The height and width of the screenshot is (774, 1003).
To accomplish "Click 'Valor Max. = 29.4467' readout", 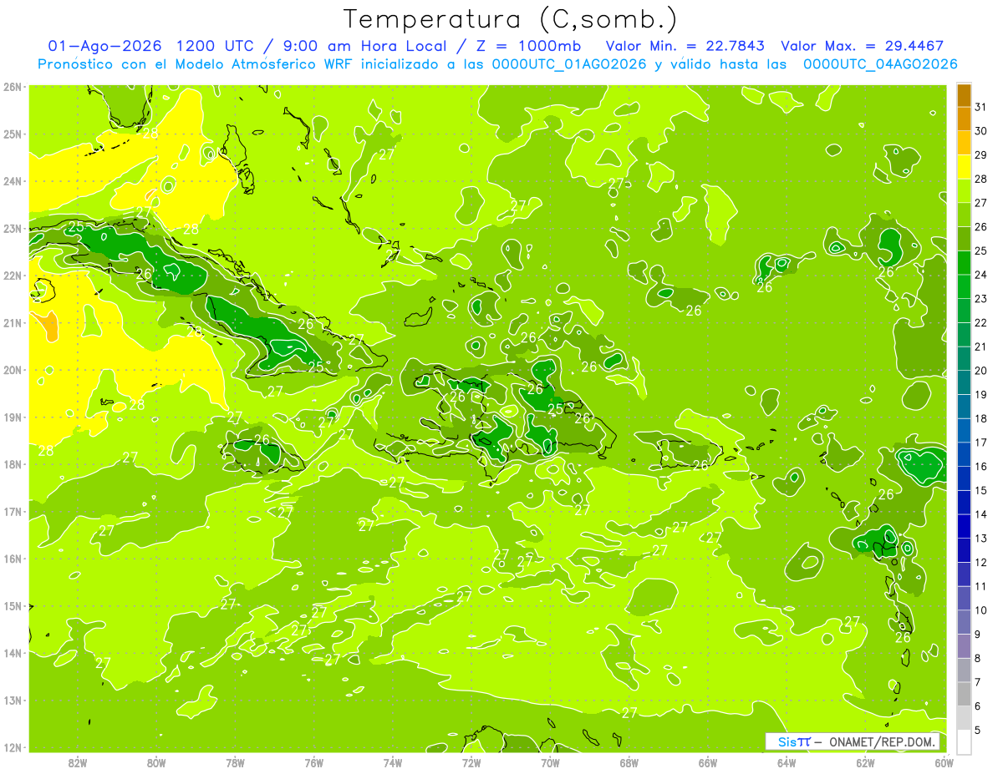I will click(863, 46).
